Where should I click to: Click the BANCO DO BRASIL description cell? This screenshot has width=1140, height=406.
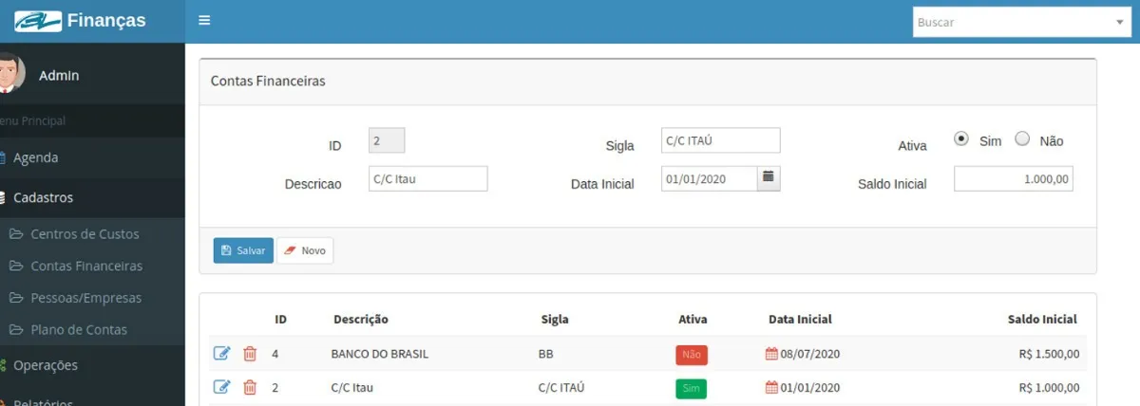(x=380, y=354)
